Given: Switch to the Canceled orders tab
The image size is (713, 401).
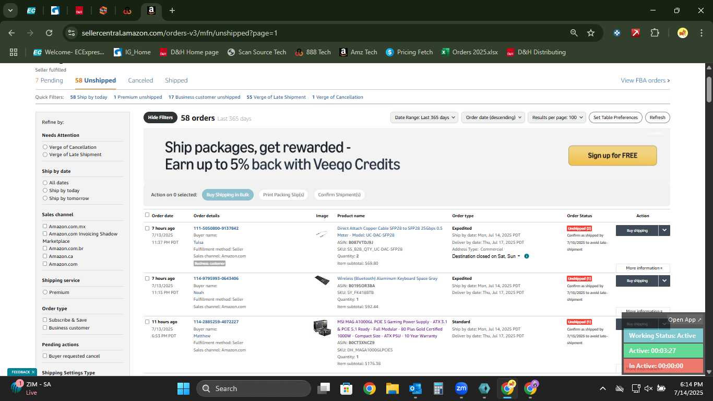Looking at the screenshot, I should click(x=140, y=80).
